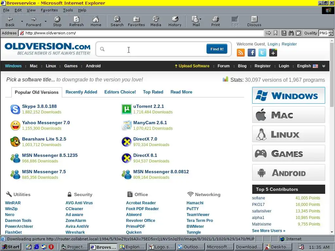The image size is (335, 251).
Task: Switch to Top Rated tab
Action: 153,92
